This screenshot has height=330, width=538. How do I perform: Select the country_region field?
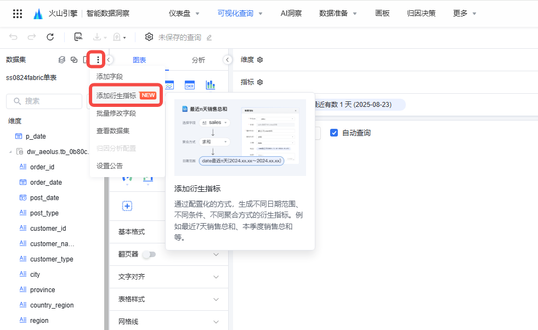point(52,305)
